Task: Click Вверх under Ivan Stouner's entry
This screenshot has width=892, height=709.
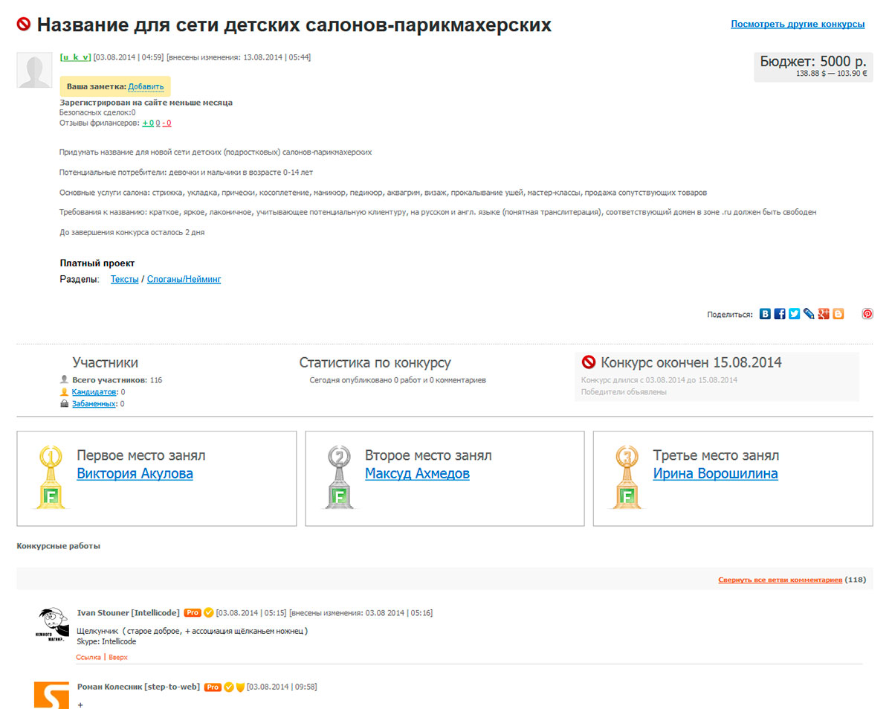Action: pyautogui.click(x=118, y=658)
